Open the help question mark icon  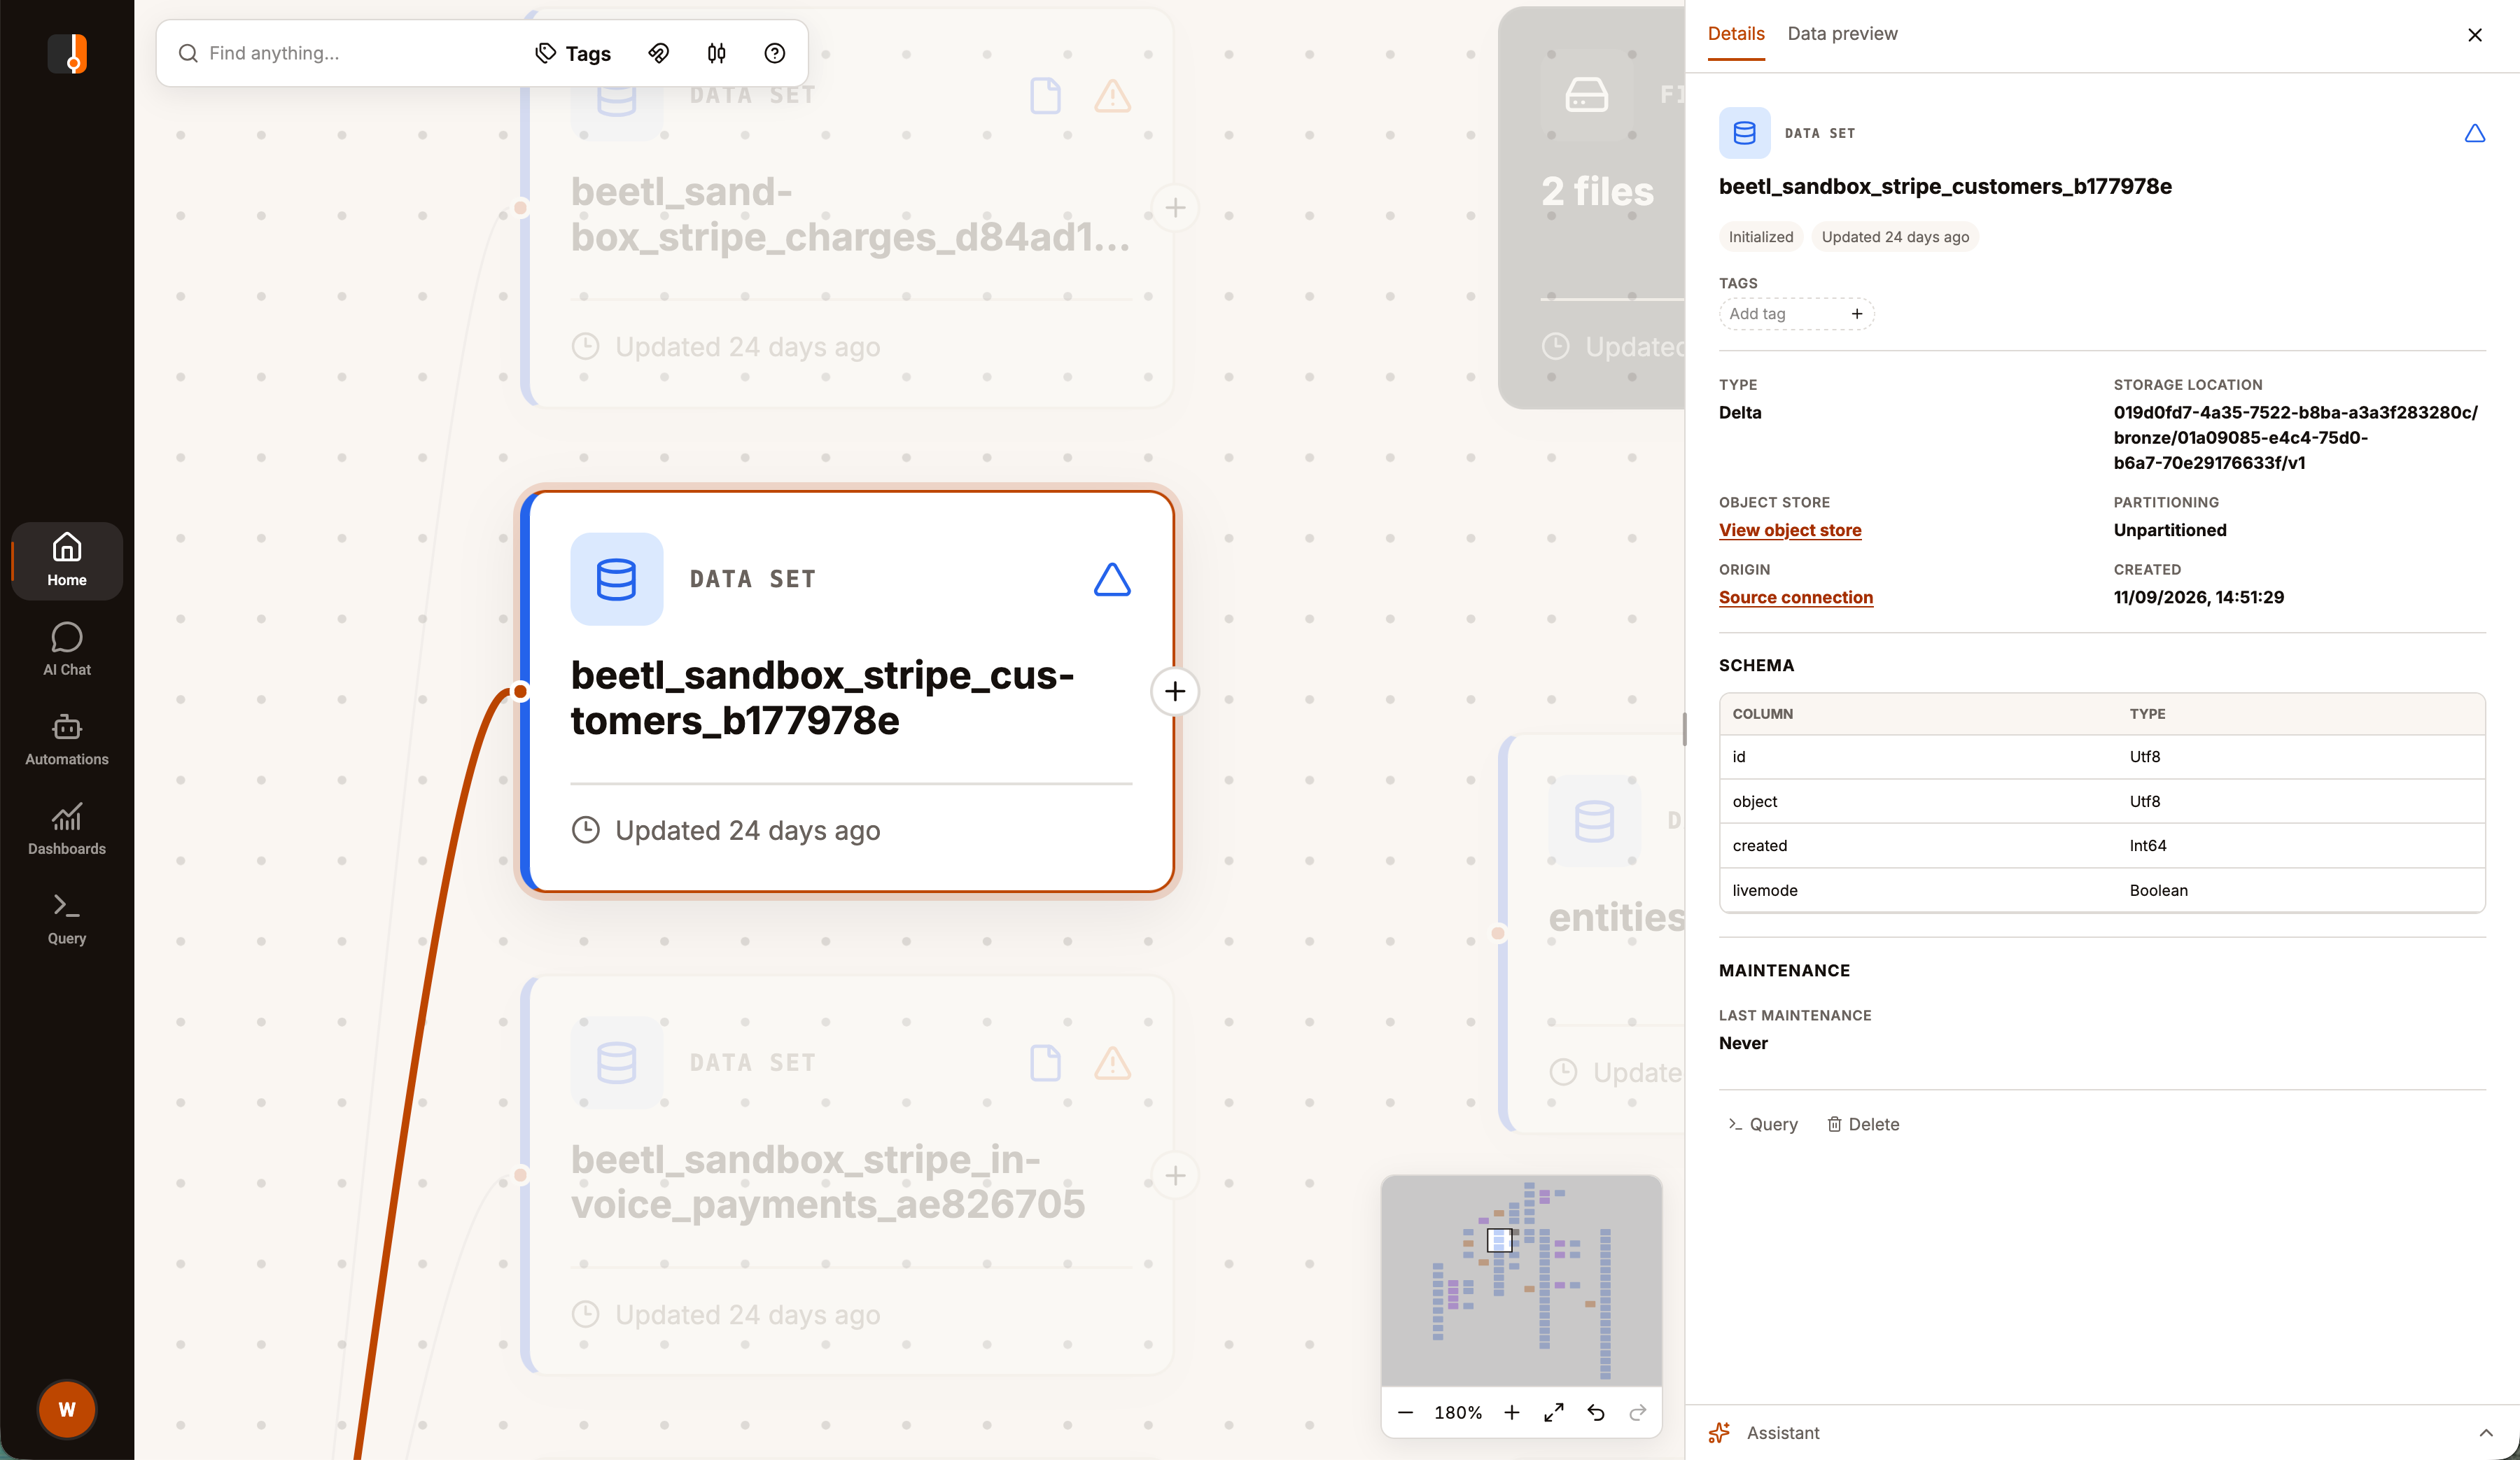[x=774, y=54]
